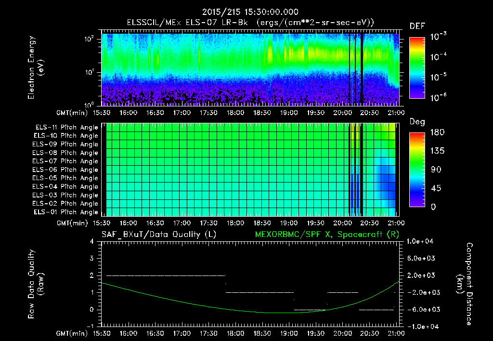Select the ELS-05 Pitch Angle label
Viewport: 493px width, 341px height.
coord(65,178)
